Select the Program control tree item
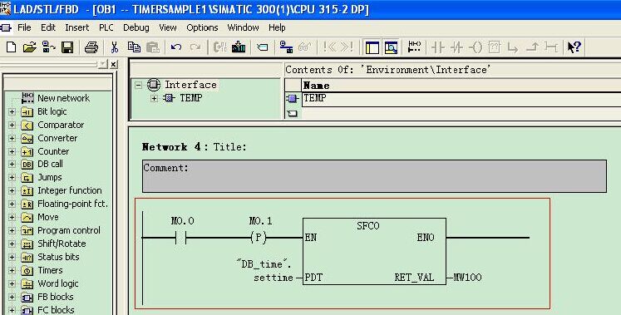Screen dimensions: 621x315 (69, 230)
